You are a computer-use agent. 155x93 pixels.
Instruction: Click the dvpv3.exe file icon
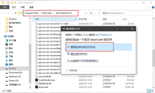click(x=37, y=87)
